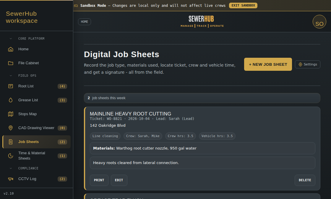
Task: Click the Digital Job Sheets heading
Action: [121, 54]
